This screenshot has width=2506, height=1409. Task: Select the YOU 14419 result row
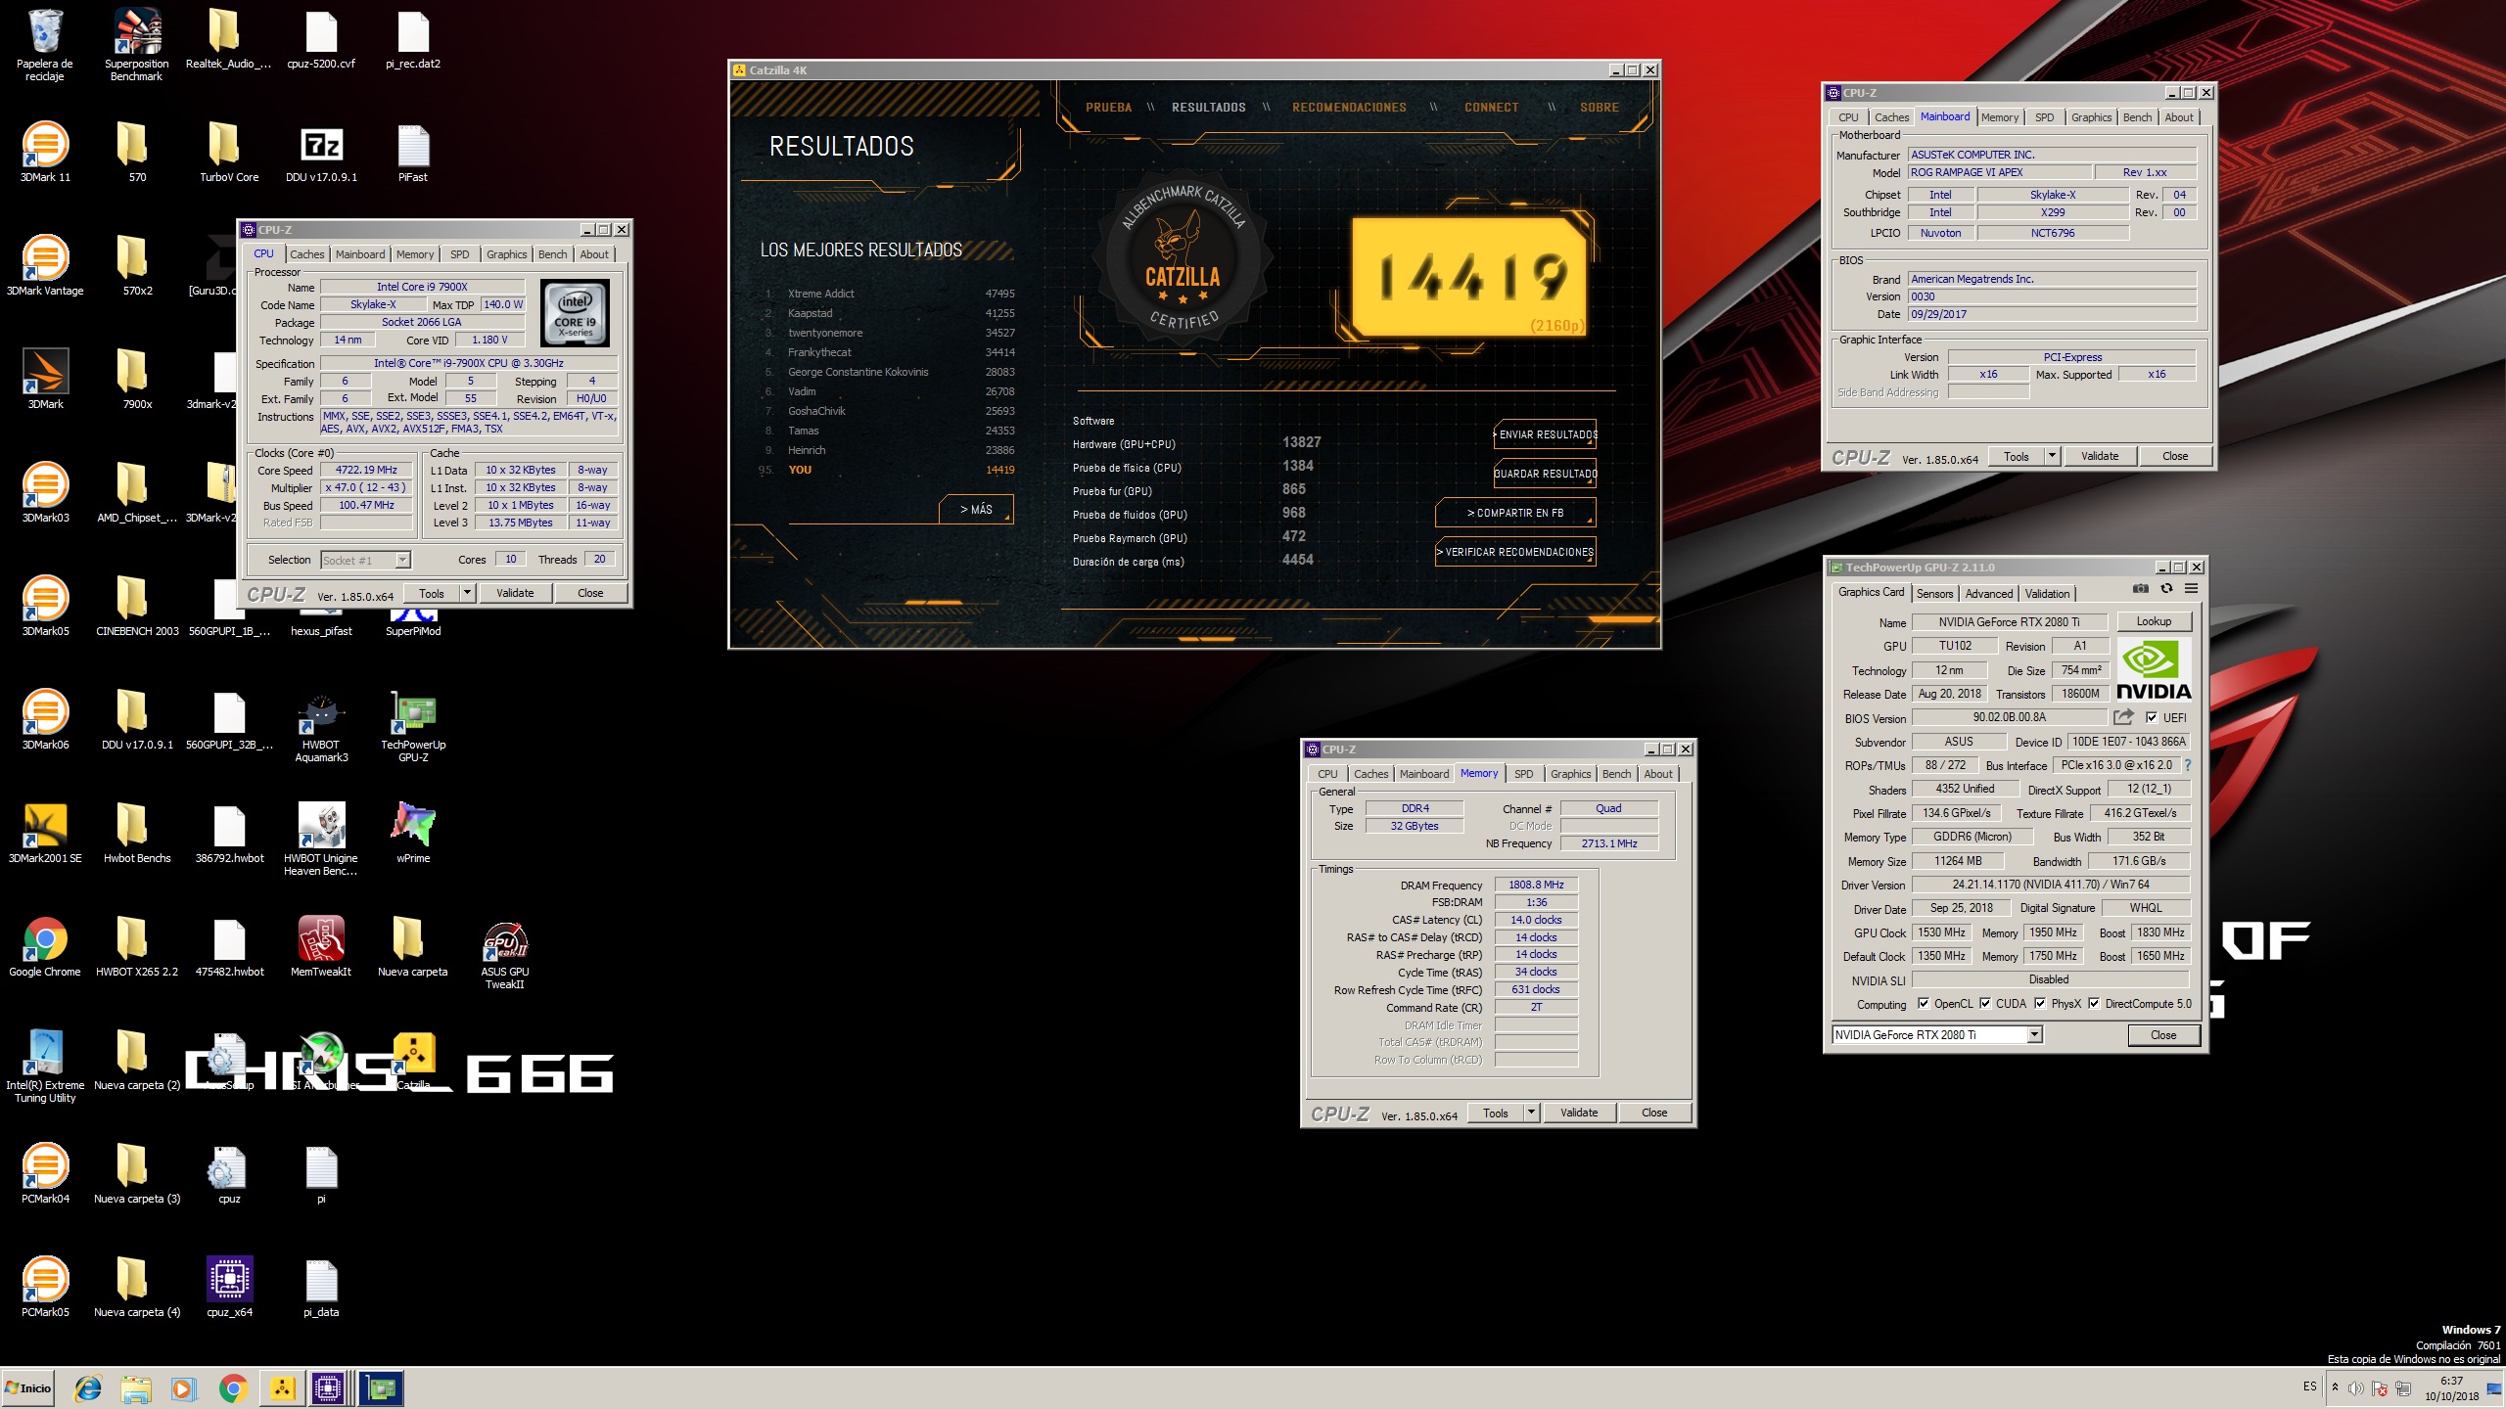pos(889,470)
